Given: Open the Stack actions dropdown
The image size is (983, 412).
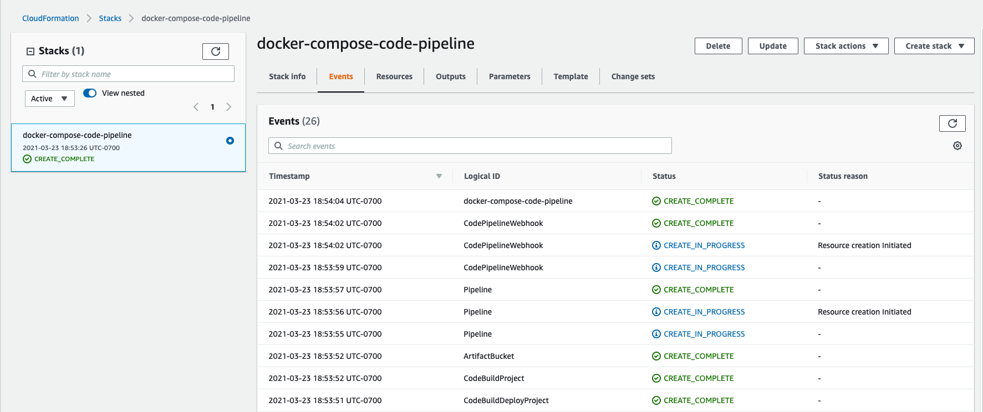Looking at the screenshot, I should pyautogui.click(x=846, y=46).
